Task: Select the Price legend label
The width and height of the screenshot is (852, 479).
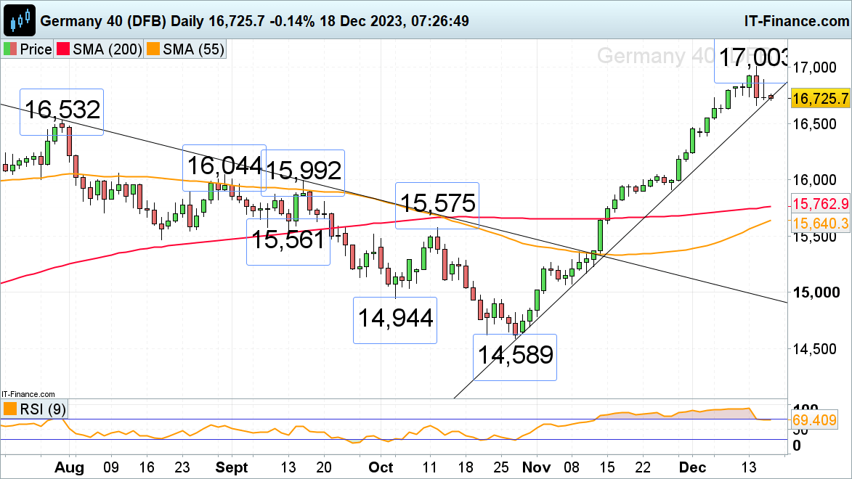Action: pyautogui.click(x=36, y=49)
